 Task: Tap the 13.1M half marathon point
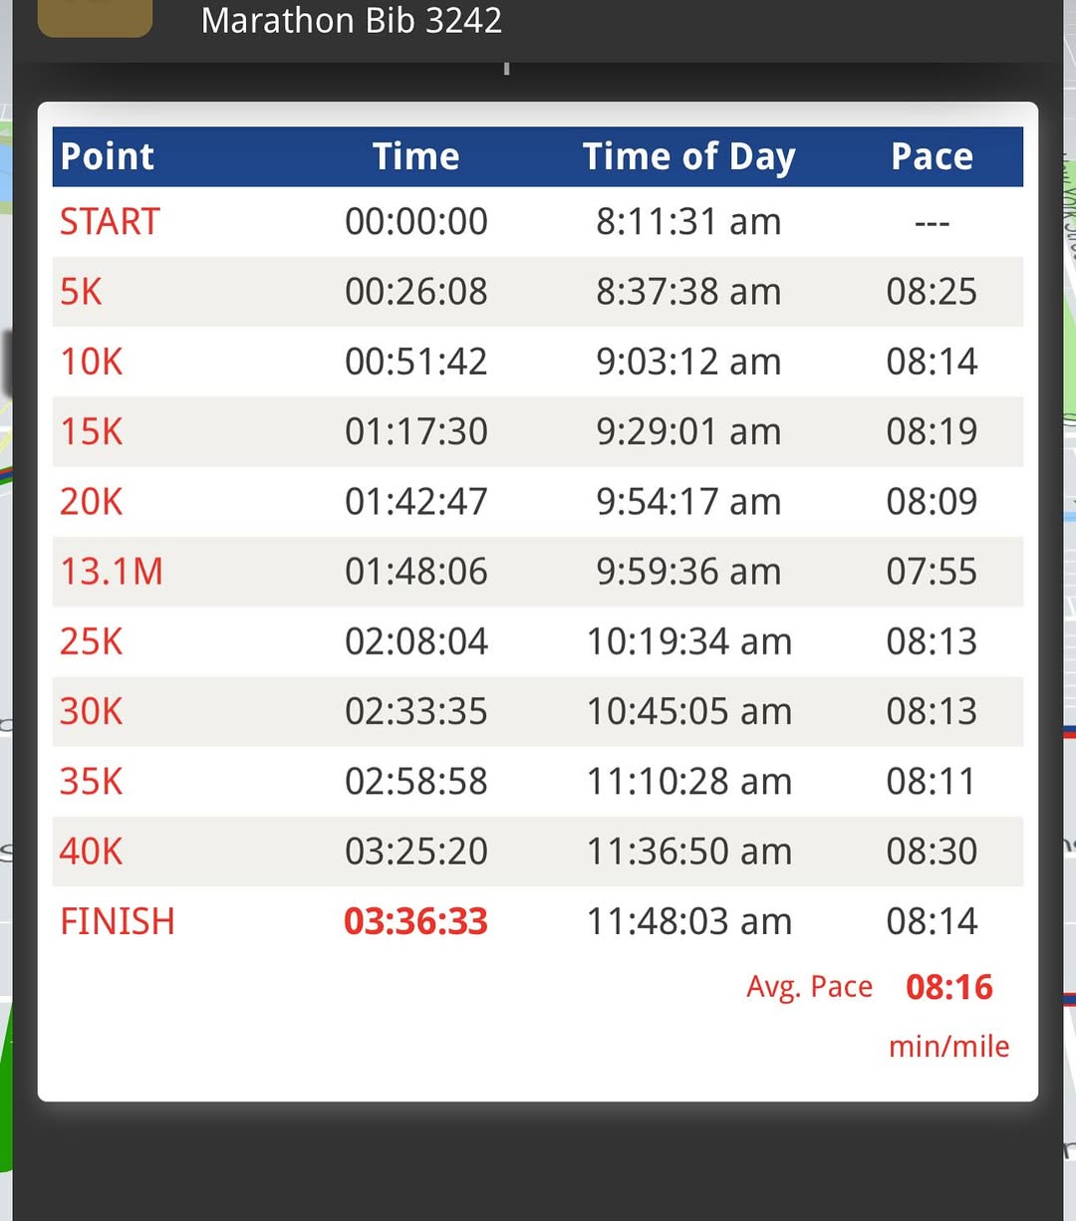click(112, 572)
